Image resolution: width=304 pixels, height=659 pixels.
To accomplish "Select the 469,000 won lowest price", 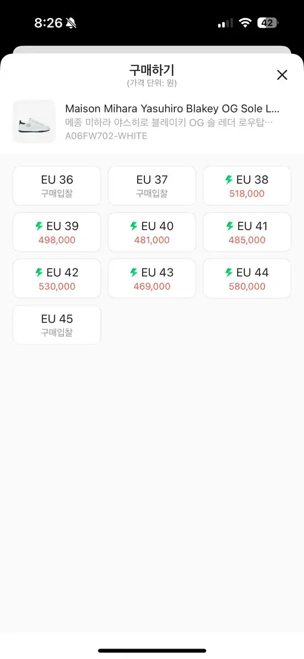I will [x=152, y=287].
